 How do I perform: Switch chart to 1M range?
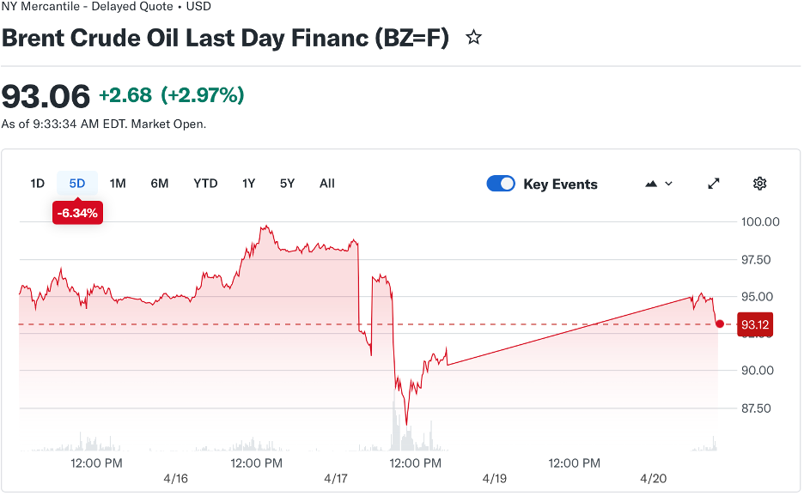118,184
